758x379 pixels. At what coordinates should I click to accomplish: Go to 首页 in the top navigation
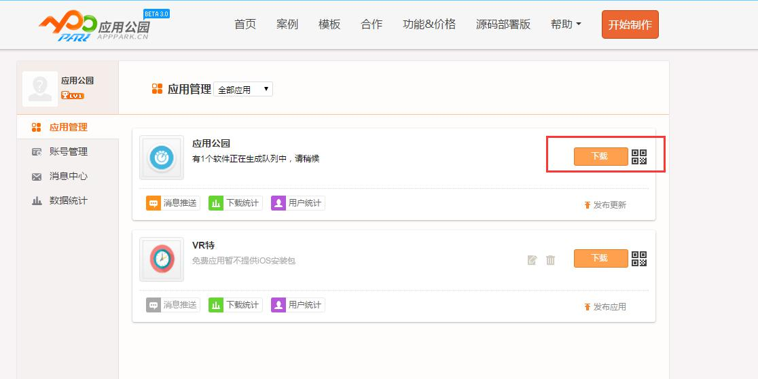245,24
